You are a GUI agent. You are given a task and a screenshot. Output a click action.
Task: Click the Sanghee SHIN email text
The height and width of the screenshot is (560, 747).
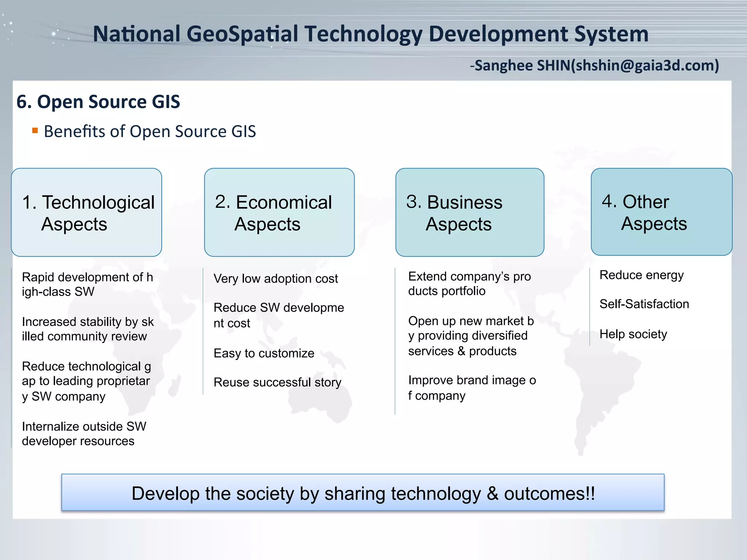coord(595,66)
